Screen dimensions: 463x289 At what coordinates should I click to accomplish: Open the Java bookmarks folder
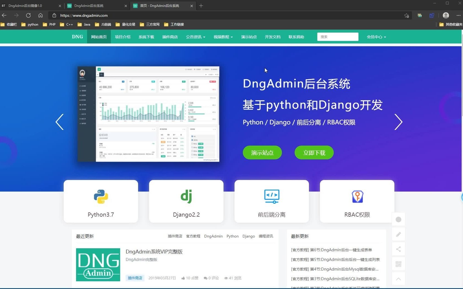(84, 24)
